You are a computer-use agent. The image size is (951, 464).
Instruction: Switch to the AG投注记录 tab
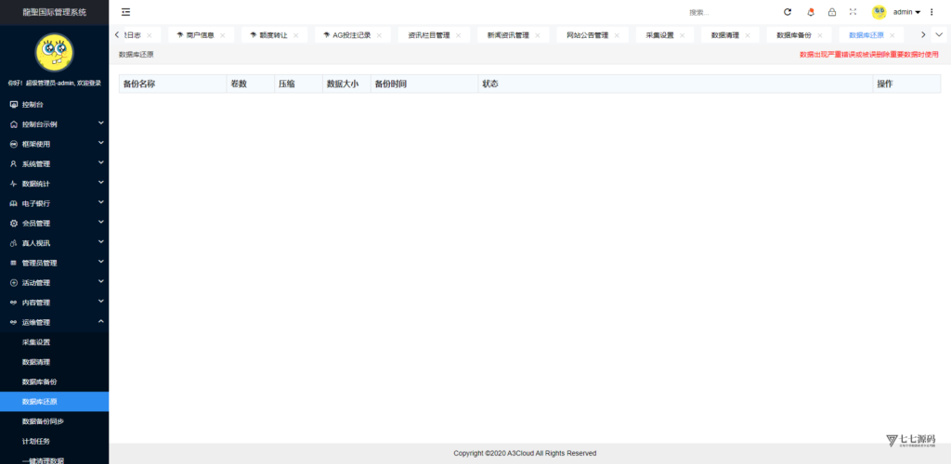(351, 35)
